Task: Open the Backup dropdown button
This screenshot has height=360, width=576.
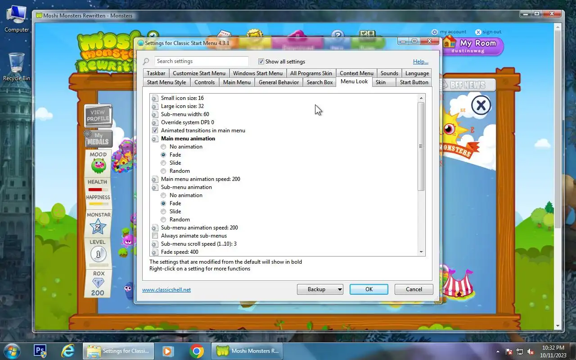Action: 320,289
